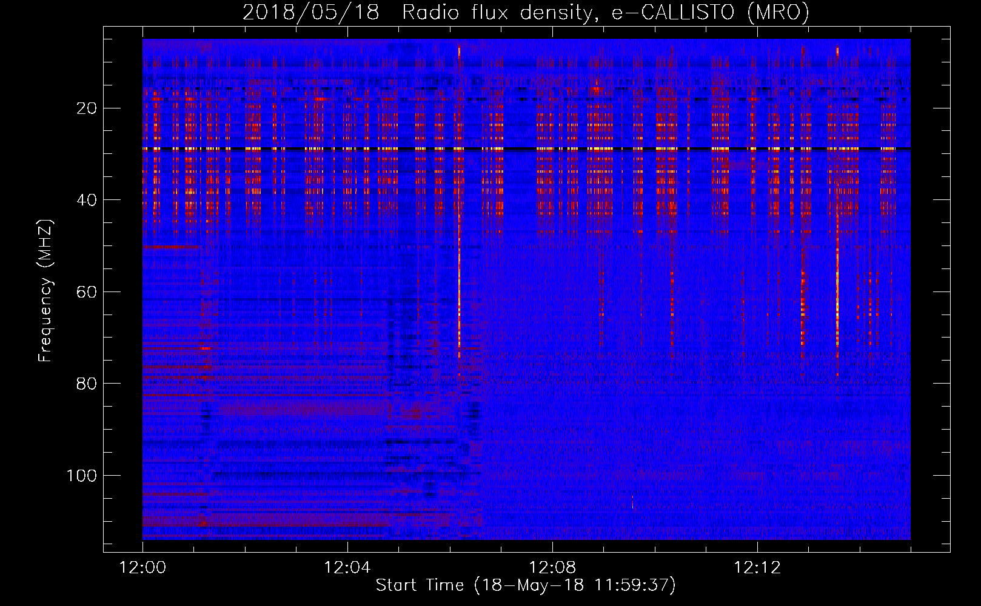This screenshot has height=606, width=981.
Task: Click the "Frequency (MHZ)" axis label
Action: click(x=45, y=291)
